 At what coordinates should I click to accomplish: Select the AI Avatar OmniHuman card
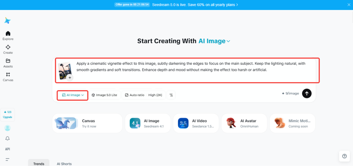(244, 123)
